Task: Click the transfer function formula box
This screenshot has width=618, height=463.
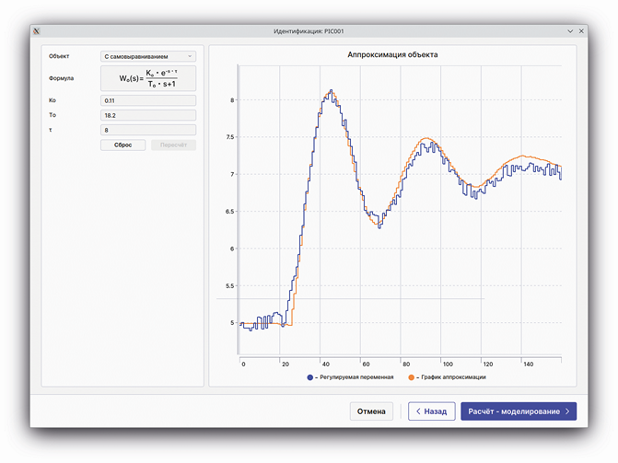Action: (x=148, y=78)
